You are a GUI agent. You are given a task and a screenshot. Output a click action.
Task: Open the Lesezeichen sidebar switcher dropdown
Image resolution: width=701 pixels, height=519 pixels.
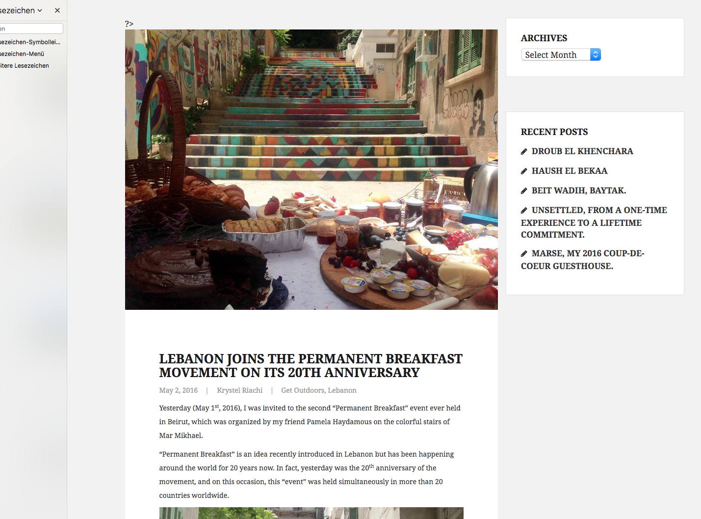click(x=21, y=10)
